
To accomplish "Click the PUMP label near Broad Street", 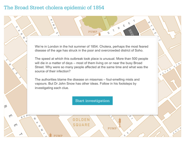I will [93, 32].
